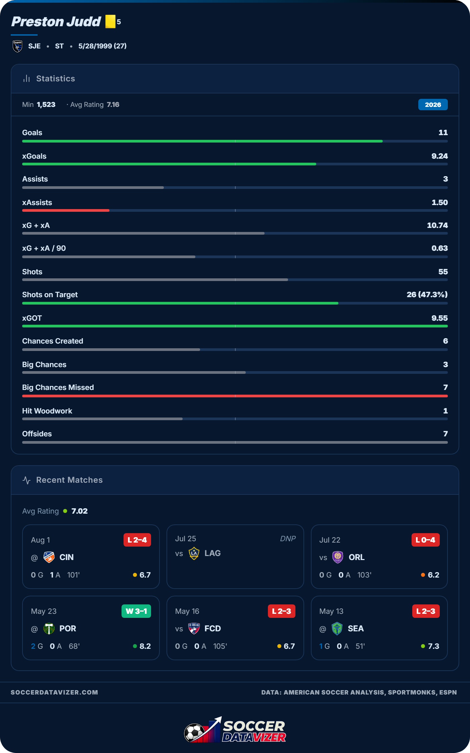
Task: Click the 6.2 rating on ORL card
Action: (x=433, y=575)
